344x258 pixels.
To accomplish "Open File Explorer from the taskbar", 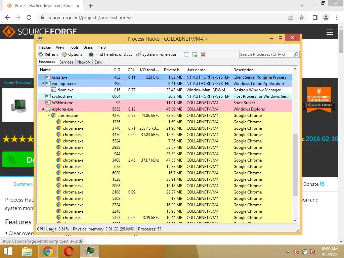I will 27,251.
